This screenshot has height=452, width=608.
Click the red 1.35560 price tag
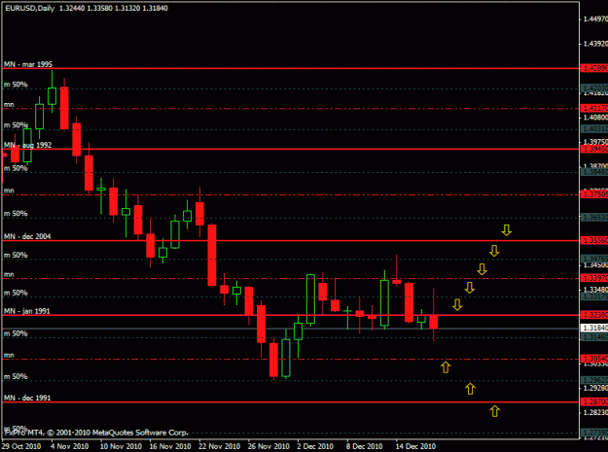coord(594,240)
